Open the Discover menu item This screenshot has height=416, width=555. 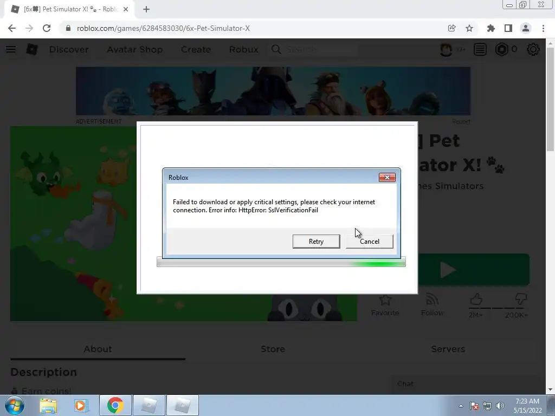(x=69, y=49)
